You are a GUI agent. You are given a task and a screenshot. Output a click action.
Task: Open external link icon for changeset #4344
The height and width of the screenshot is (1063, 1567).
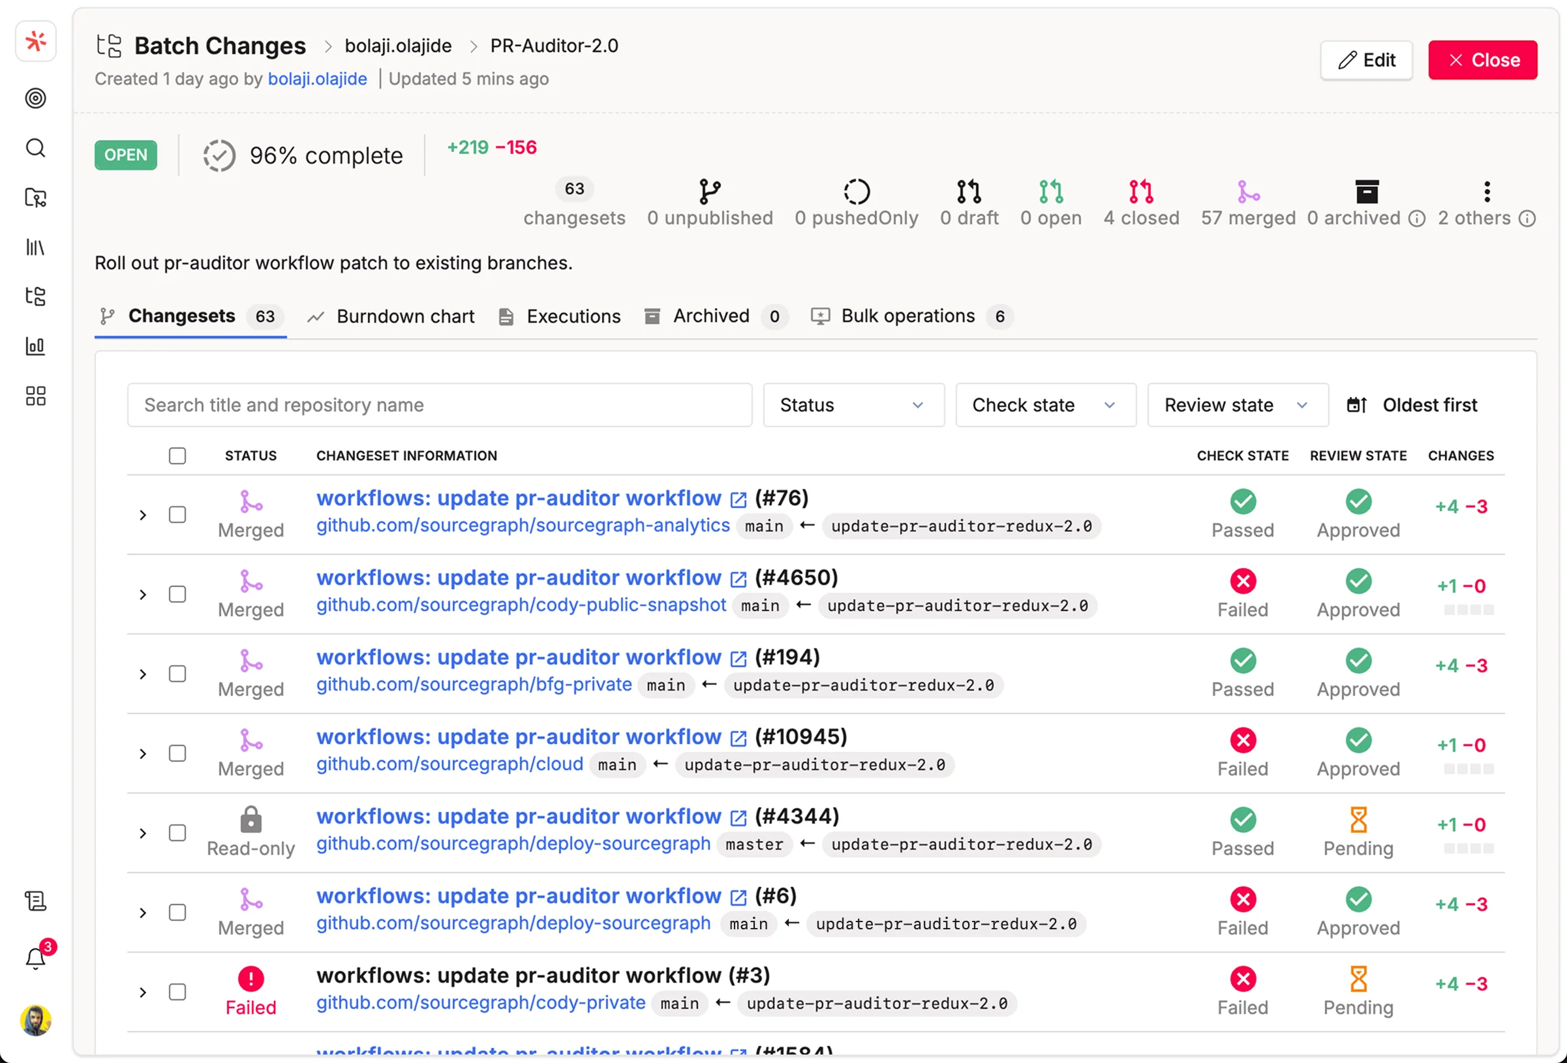click(738, 818)
